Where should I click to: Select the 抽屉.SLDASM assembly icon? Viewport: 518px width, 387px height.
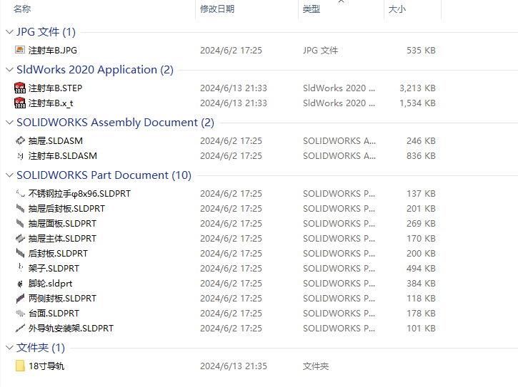[x=20, y=140]
